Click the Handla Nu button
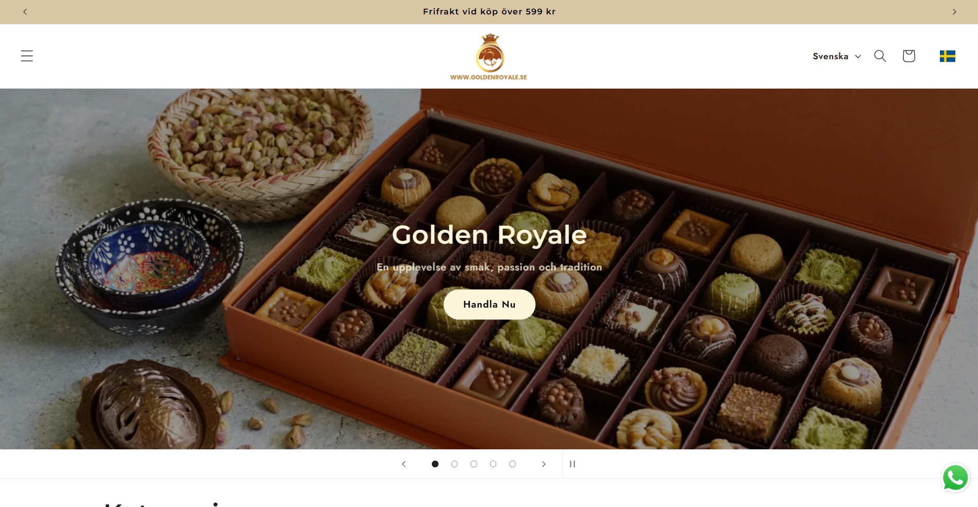Viewport: 978px width, 507px height. click(x=489, y=304)
